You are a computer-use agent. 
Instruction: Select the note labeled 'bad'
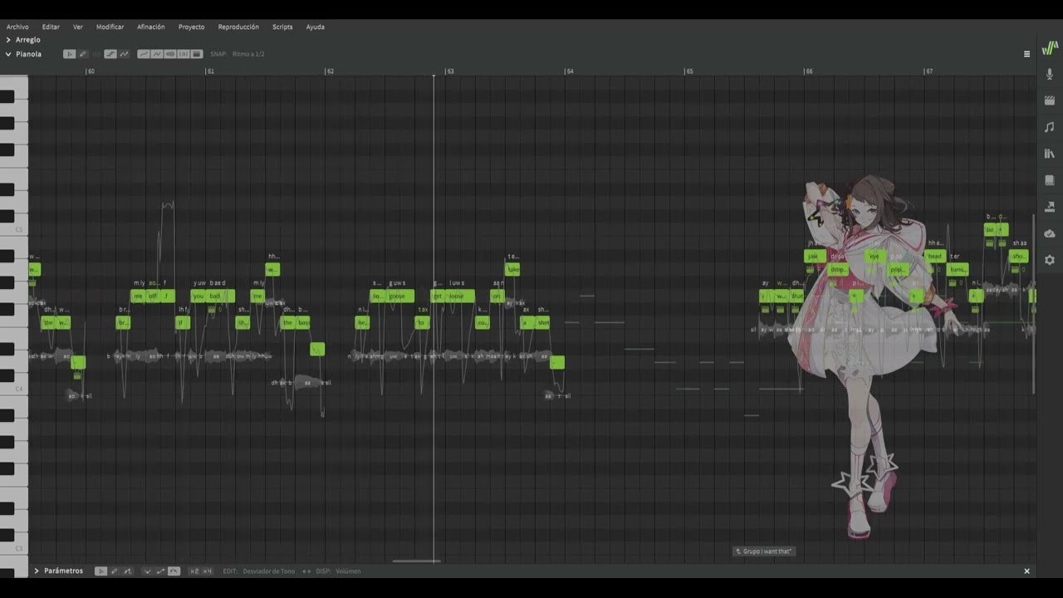click(220, 297)
